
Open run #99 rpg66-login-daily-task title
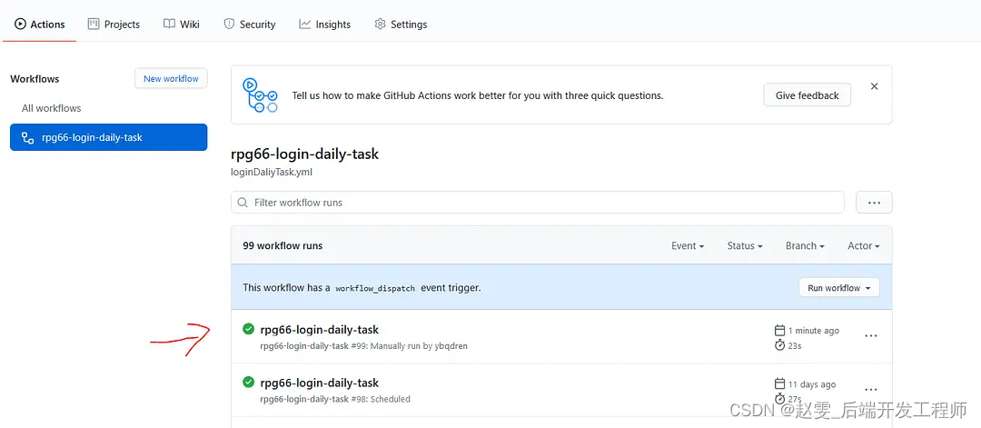click(x=319, y=329)
